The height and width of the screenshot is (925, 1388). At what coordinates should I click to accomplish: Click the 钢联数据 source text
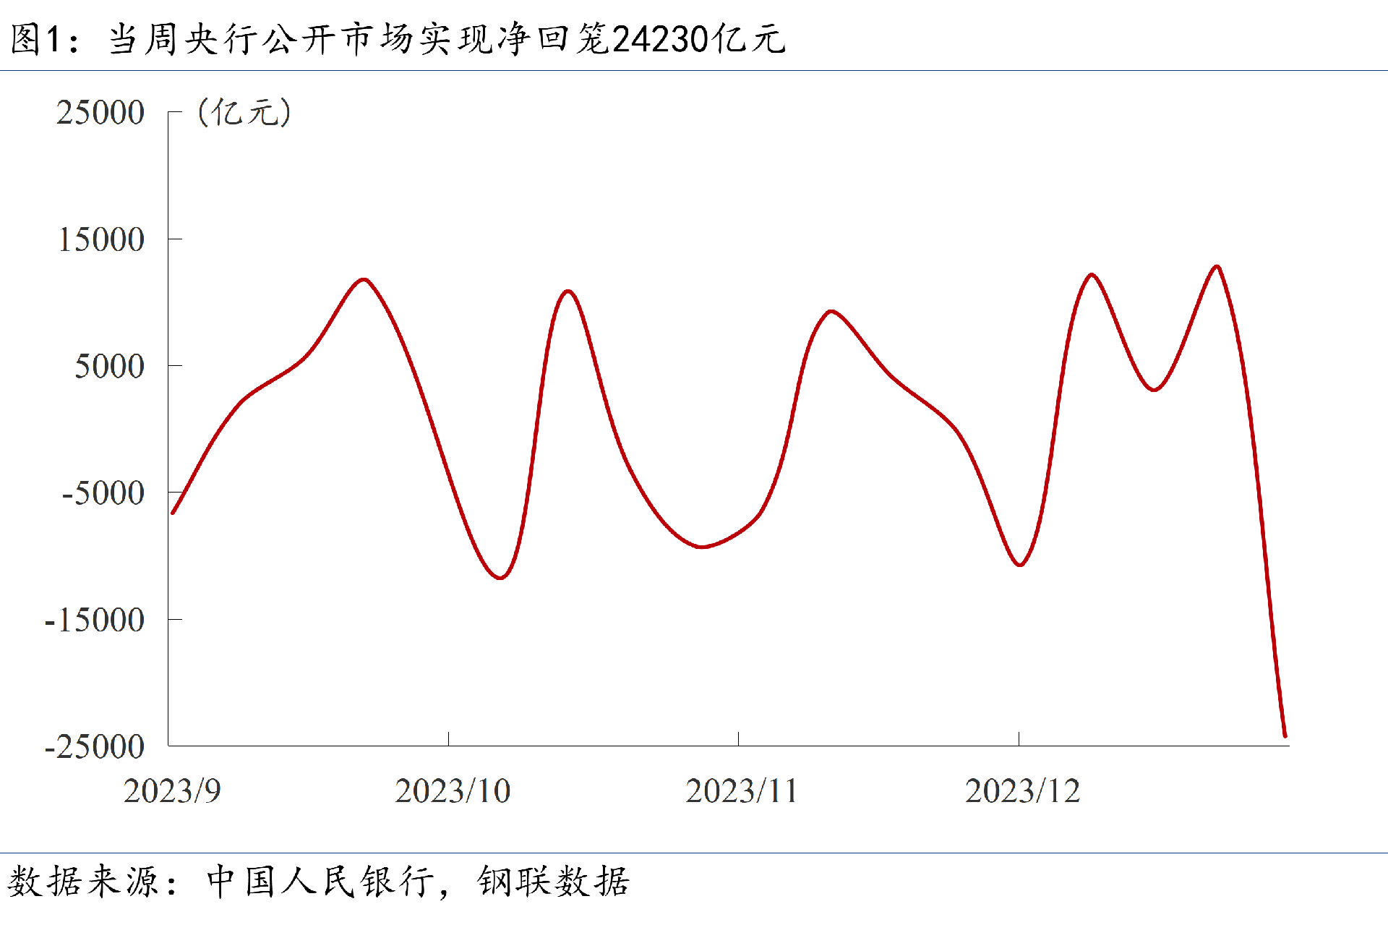[553, 882]
